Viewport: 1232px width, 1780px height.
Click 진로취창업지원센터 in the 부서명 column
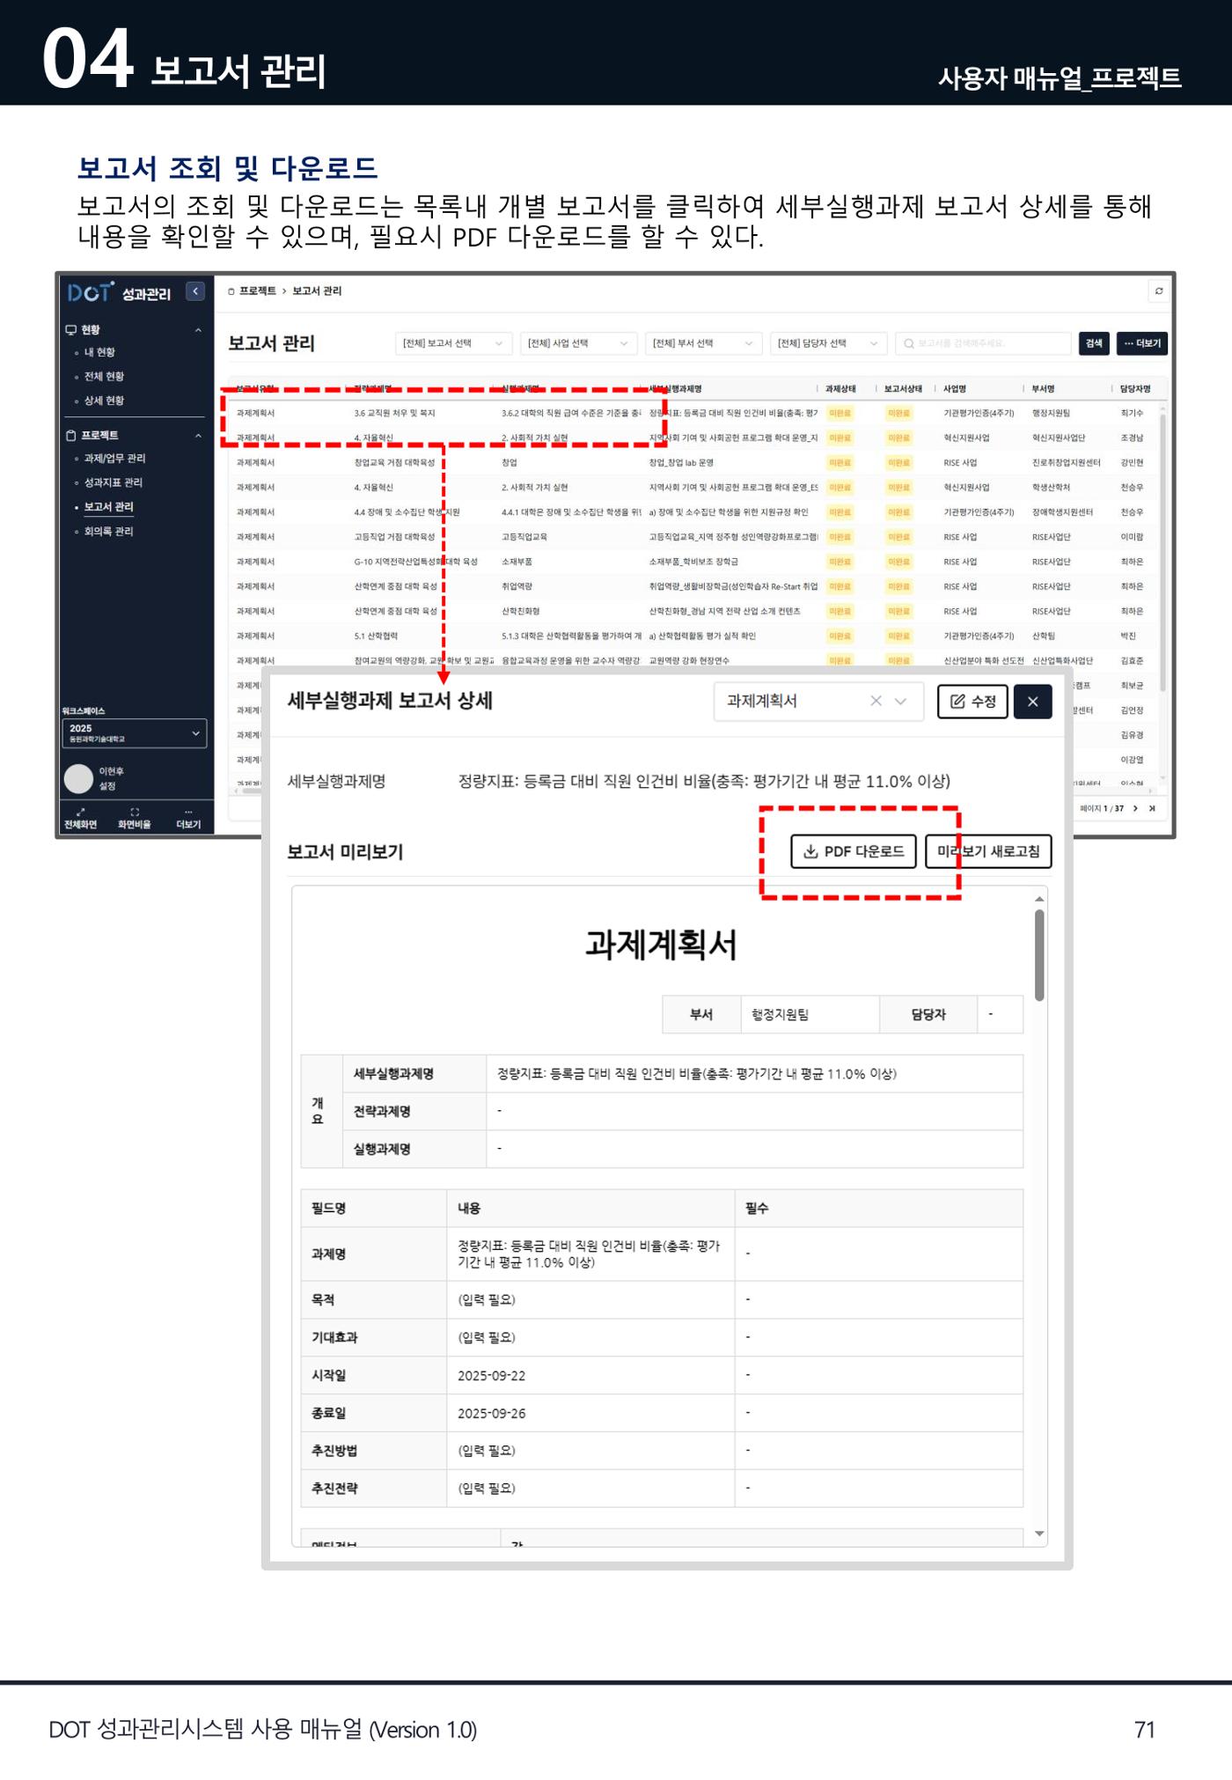[x=1067, y=462]
